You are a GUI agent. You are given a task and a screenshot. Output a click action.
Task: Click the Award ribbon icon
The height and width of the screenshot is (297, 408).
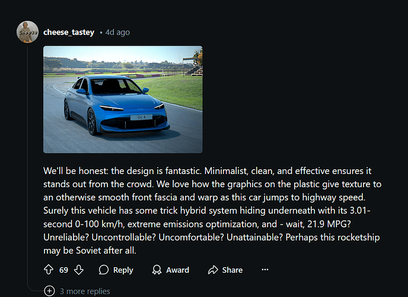(x=157, y=270)
